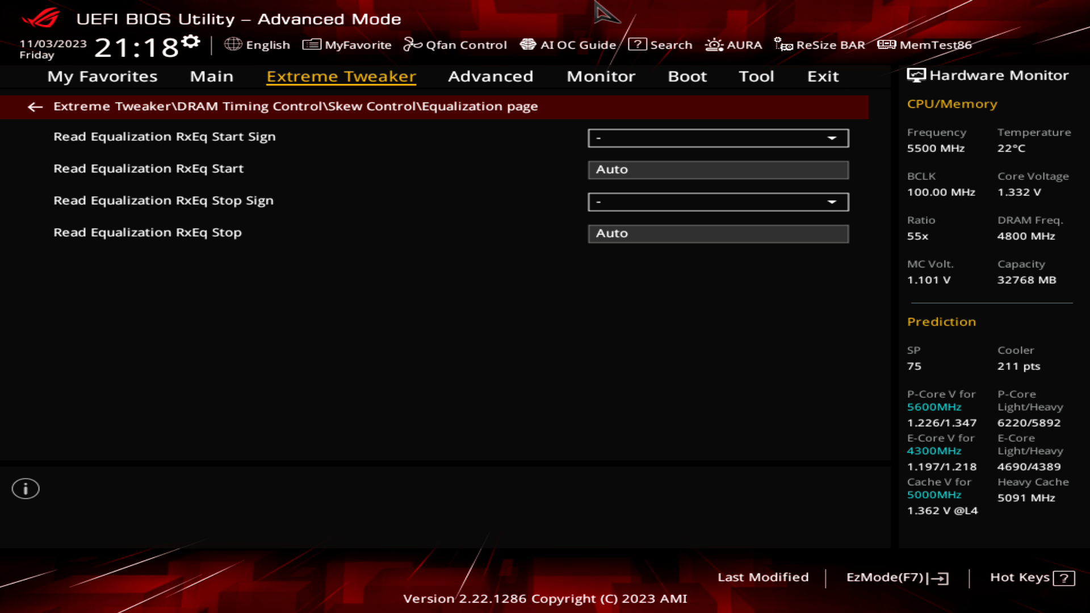Switch to the Advanced tab
Image resolution: width=1090 pixels, height=613 pixels.
[491, 77]
